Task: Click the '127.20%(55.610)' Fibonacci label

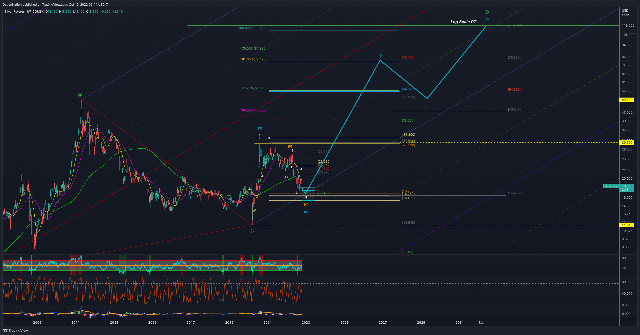Action: tap(253, 88)
